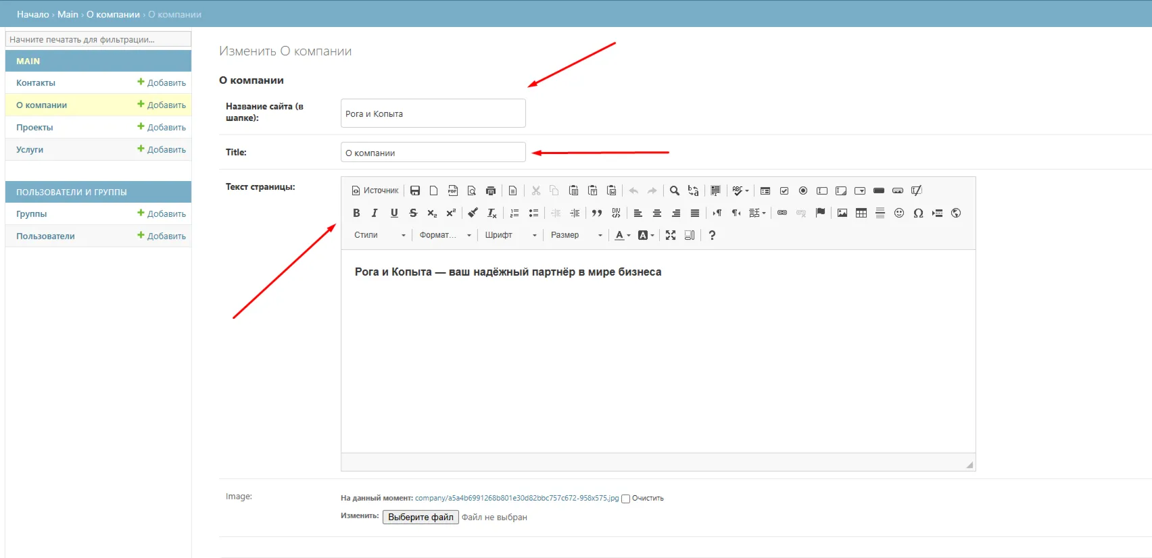Screen dimensions: 1152x558
Task: Insert a form using the Form icon
Action: (765, 191)
